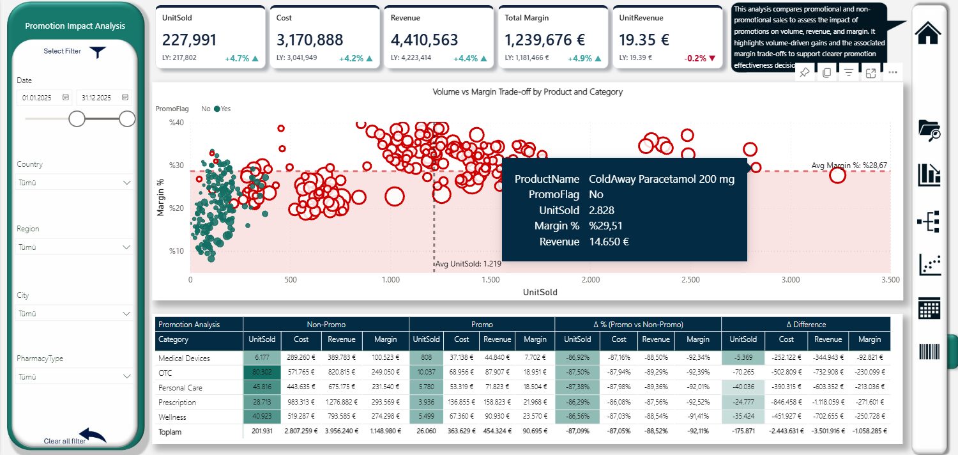Open the decomposition tree page icon
This screenshot has height=455, width=958.
coord(929,221)
